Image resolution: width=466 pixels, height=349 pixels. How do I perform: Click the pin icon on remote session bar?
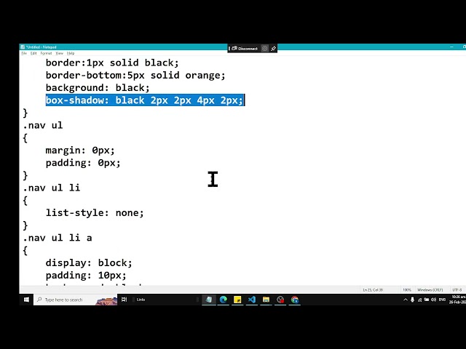click(x=273, y=49)
